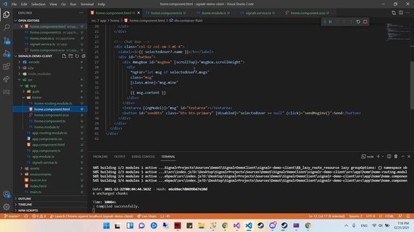
Task: Split the terminal panel
Action: click(x=389, y=157)
